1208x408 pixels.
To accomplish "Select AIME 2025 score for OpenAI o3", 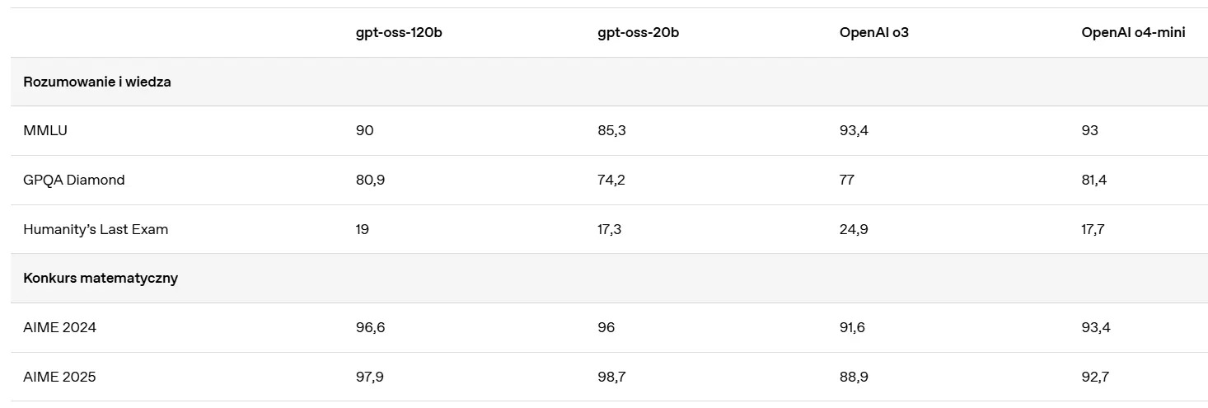I will (854, 377).
